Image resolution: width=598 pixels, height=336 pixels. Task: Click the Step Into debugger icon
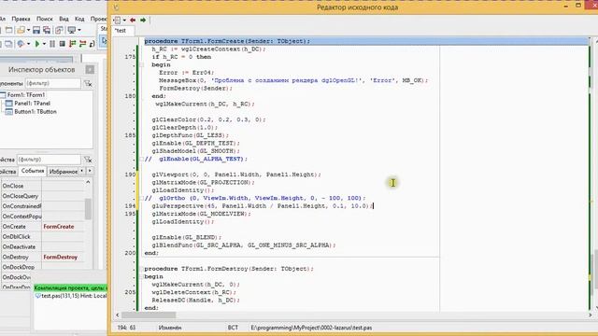(73, 44)
